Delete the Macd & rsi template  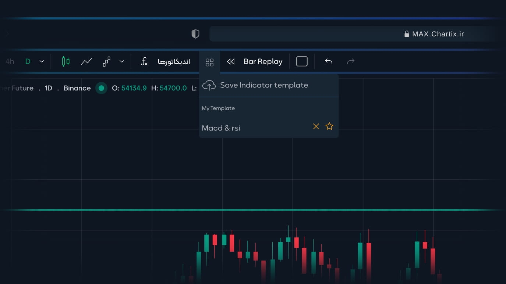[x=316, y=126]
